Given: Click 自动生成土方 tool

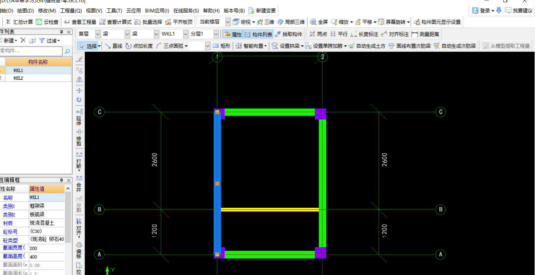Looking at the screenshot, I should pyautogui.click(x=367, y=46).
